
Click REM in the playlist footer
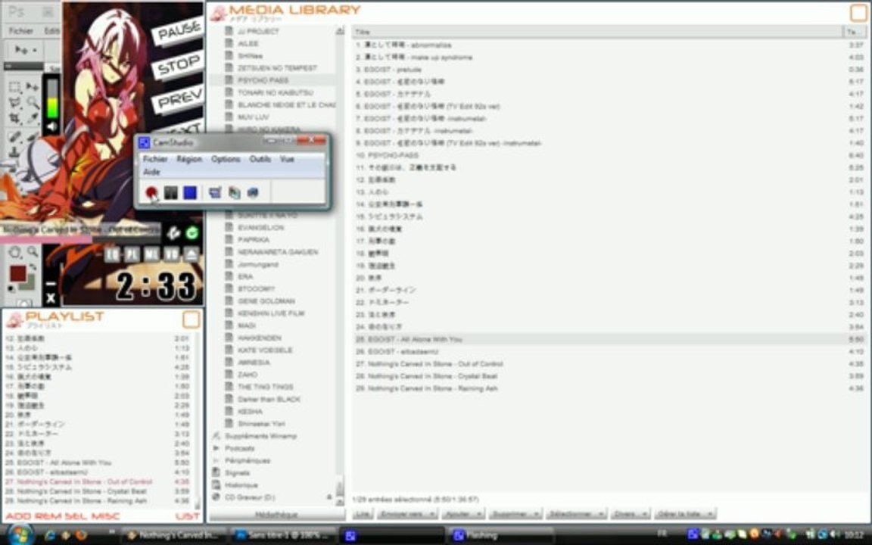(x=47, y=517)
